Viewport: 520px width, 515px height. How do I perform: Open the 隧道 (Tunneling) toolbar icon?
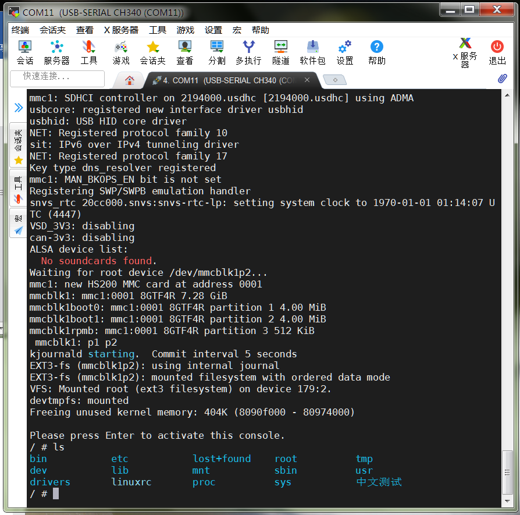(x=280, y=52)
